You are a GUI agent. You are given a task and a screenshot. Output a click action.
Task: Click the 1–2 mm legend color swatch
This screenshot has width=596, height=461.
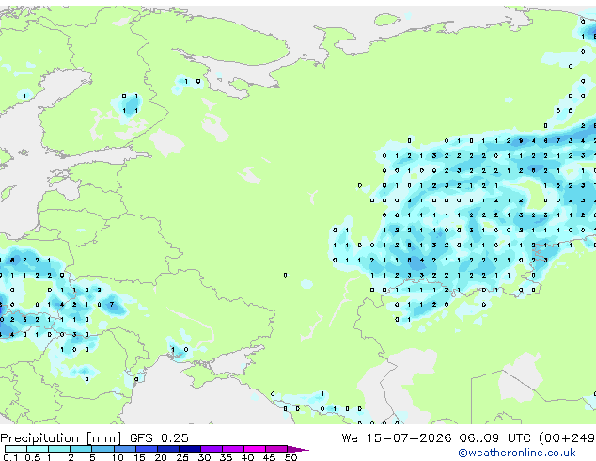(59, 449)
